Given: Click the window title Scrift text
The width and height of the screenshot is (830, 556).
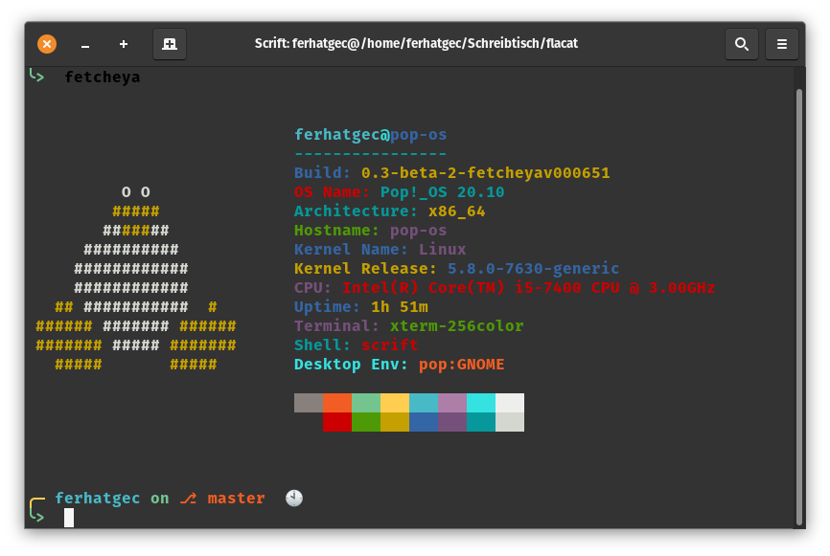Looking at the screenshot, I should [416, 43].
